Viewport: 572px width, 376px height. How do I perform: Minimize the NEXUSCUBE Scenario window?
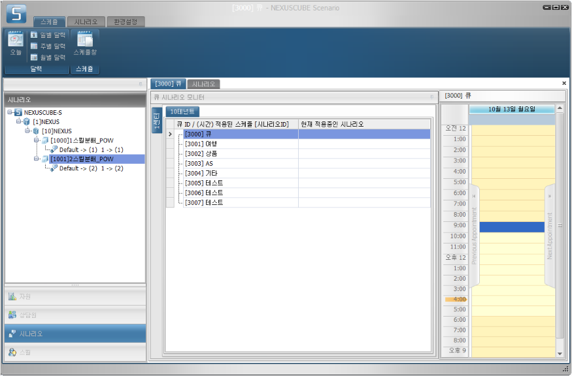point(547,7)
